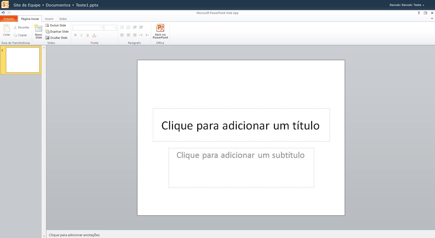Click the SharePoint logo icon
This screenshot has width=435, height=238.
(x=5, y=5)
